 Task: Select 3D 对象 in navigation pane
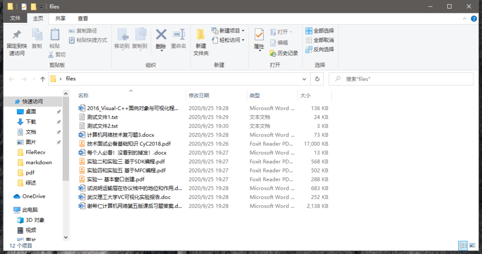(35, 220)
